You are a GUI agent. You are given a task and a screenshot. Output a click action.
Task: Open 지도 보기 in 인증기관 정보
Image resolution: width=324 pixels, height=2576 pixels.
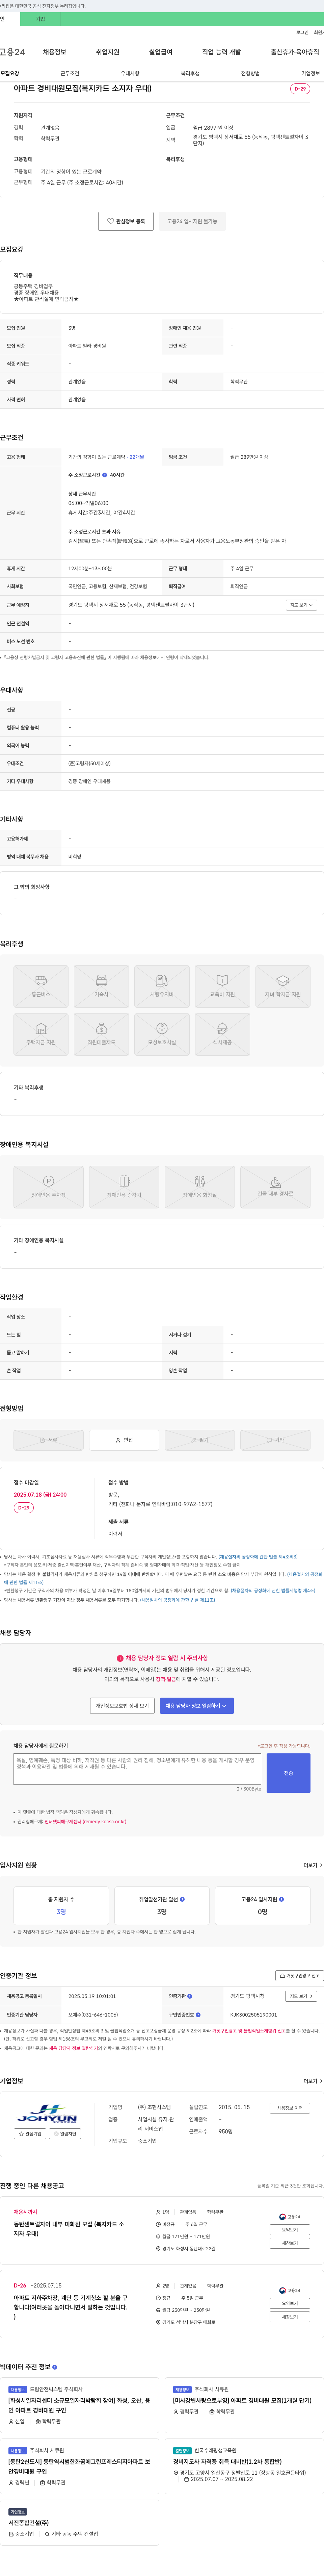point(301,1996)
